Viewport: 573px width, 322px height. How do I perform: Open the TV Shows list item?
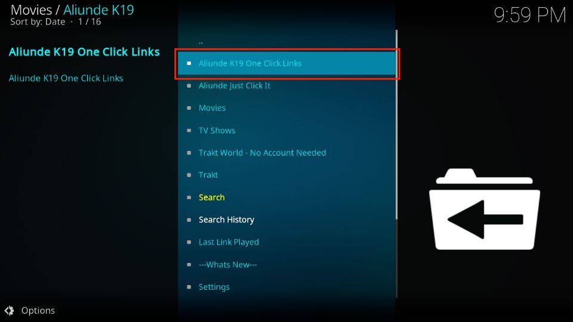[286, 131]
